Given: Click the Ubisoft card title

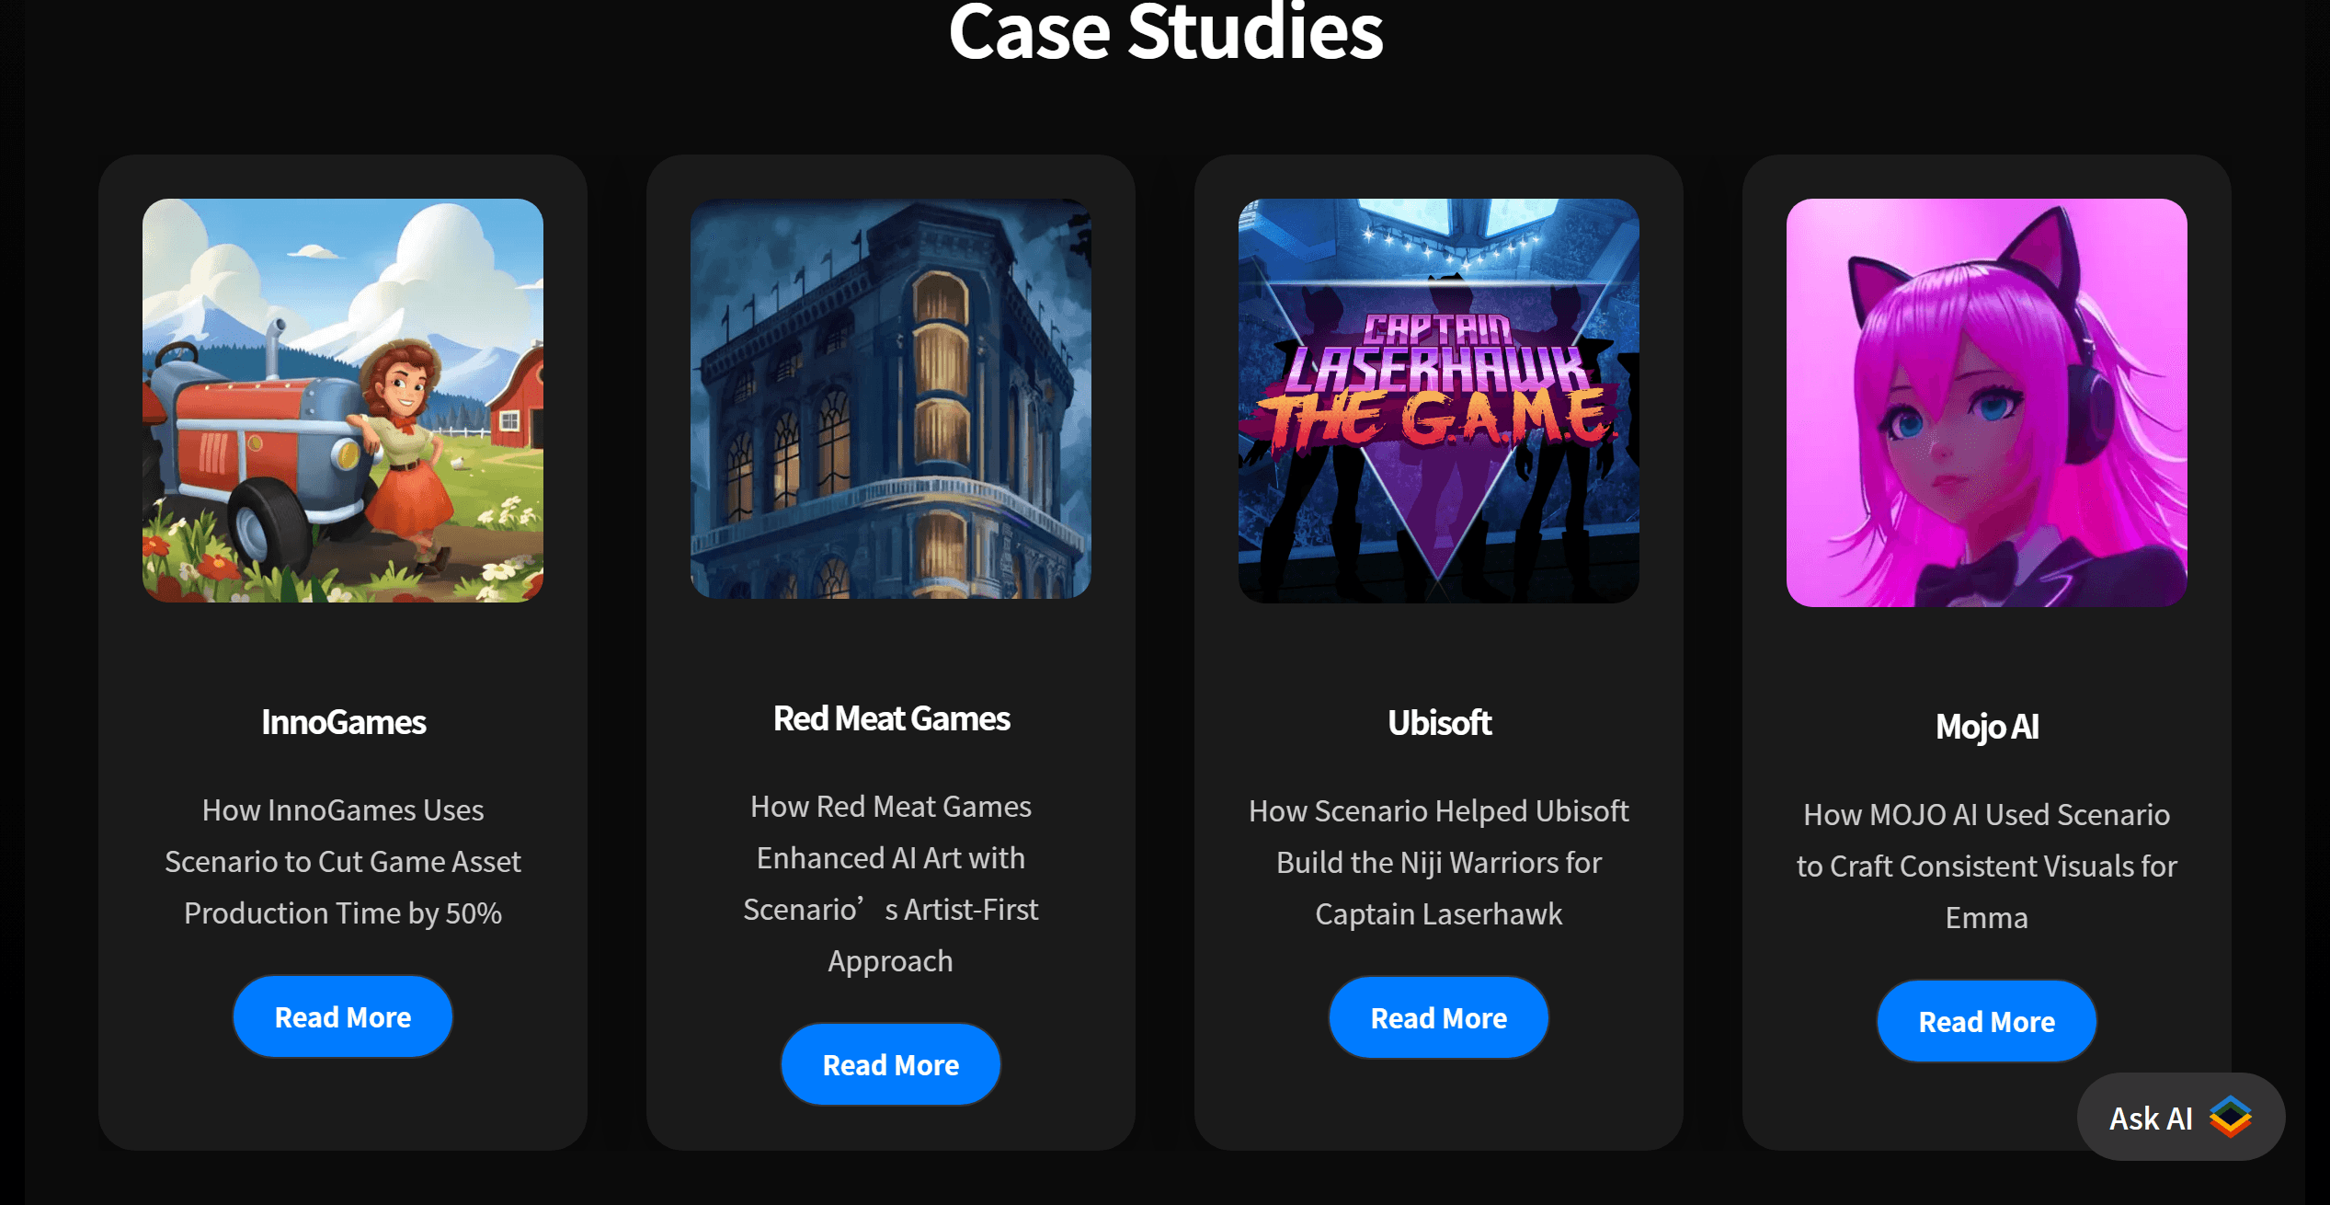Looking at the screenshot, I should coord(1439,723).
